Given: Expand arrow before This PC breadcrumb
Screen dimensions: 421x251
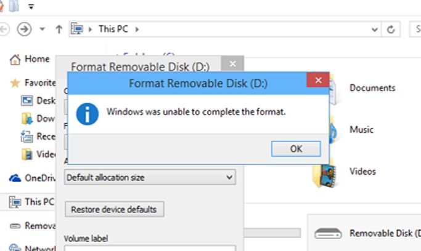Looking at the screenshot, I should click(90, 29).
